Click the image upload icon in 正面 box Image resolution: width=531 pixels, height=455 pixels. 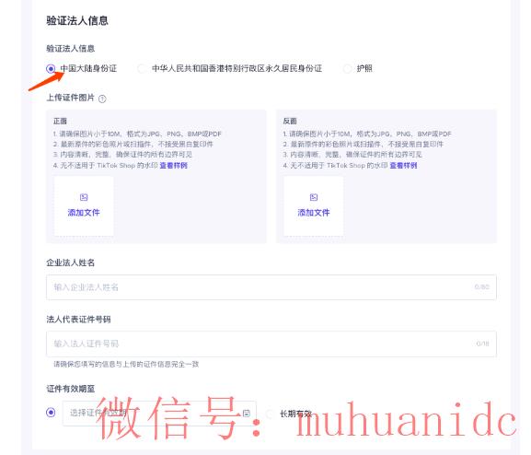[x=84, y=197]
